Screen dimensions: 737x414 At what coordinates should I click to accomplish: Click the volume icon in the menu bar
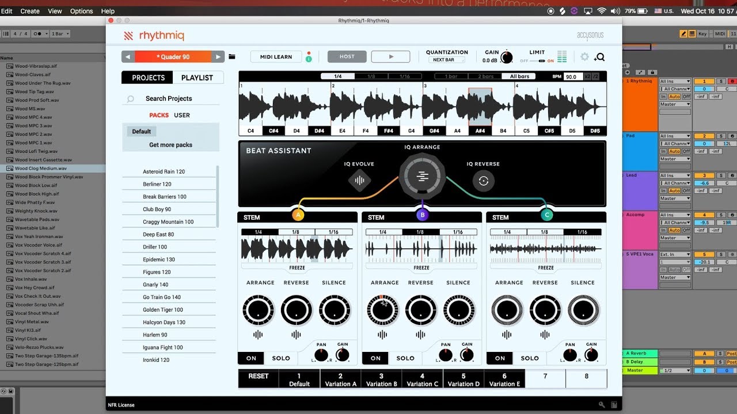(617, 11)
